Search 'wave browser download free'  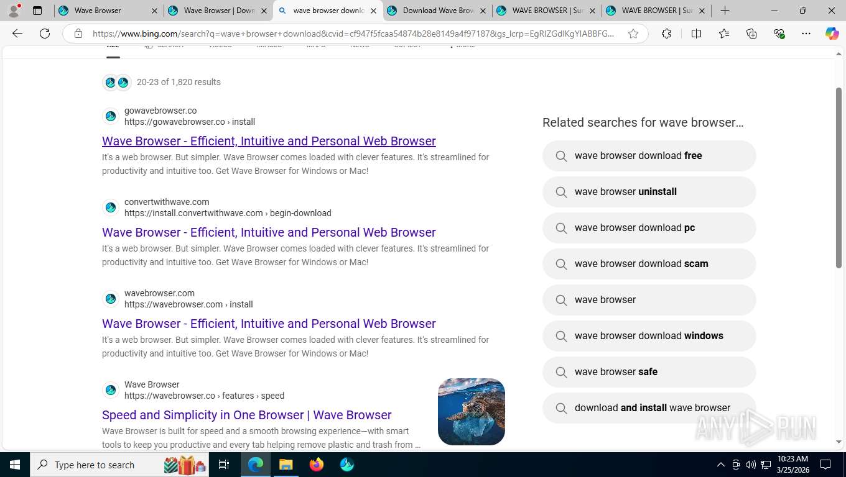click(649, 156)
